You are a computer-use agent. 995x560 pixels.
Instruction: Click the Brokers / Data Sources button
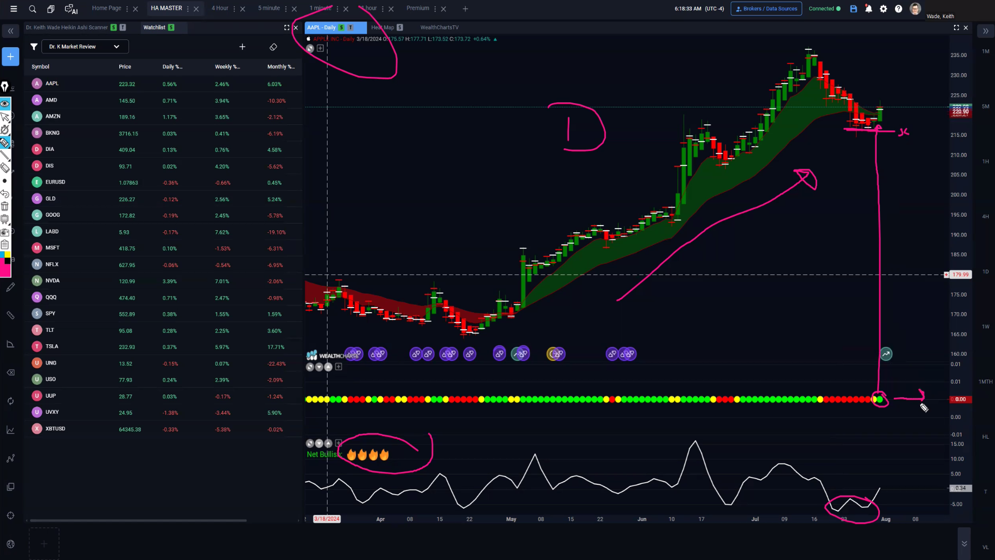point(766,9)
